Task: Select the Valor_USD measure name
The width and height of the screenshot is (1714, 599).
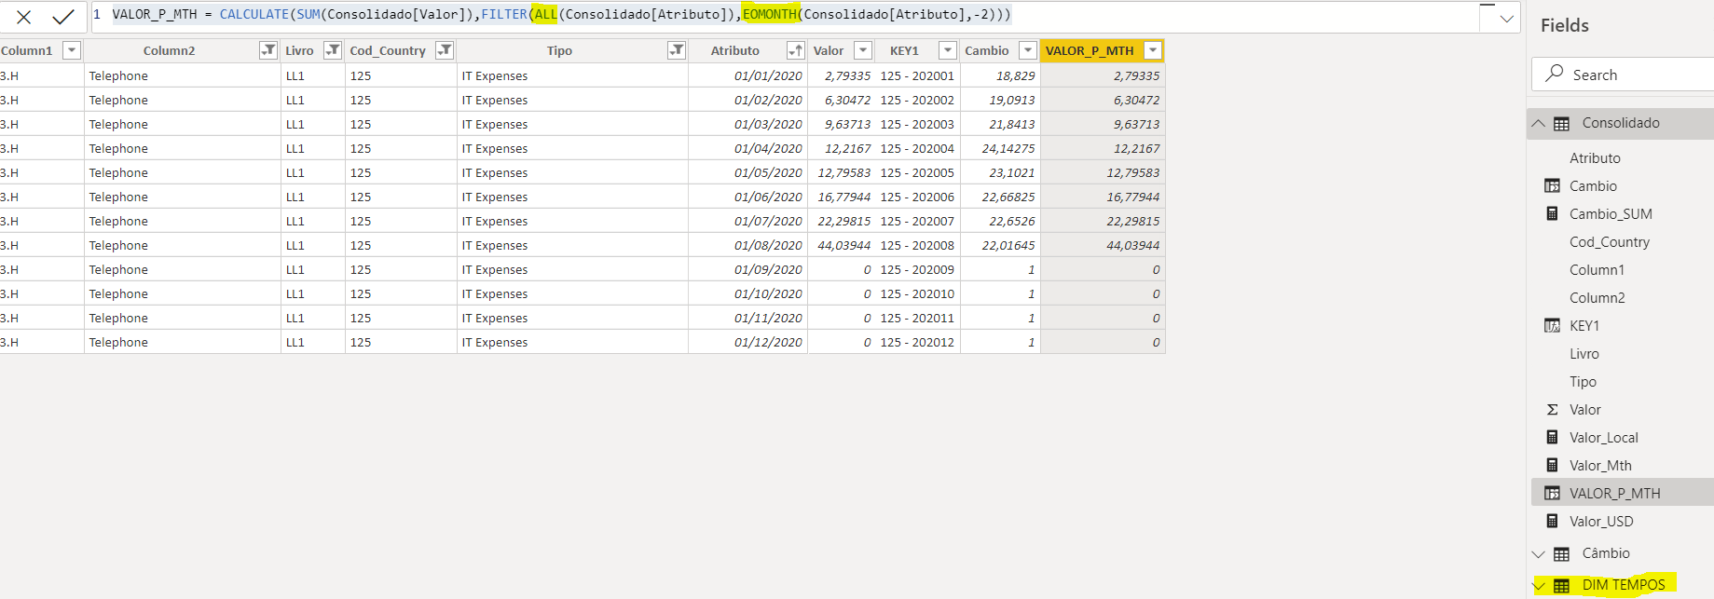Action: coord(1601,522)
